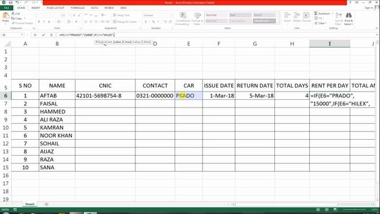Increase font size with larger A icon

click(74, 15)
